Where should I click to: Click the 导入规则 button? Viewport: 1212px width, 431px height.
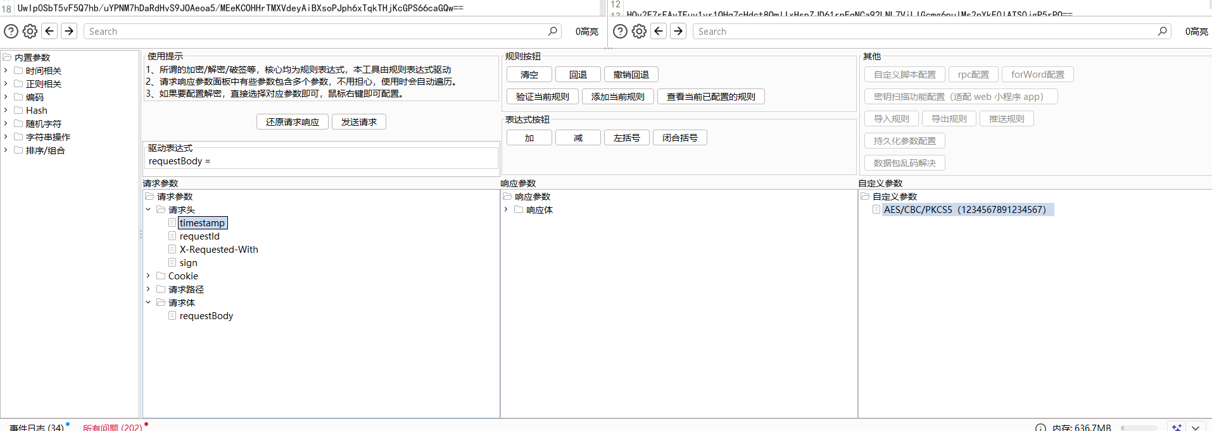pos(892,119)
